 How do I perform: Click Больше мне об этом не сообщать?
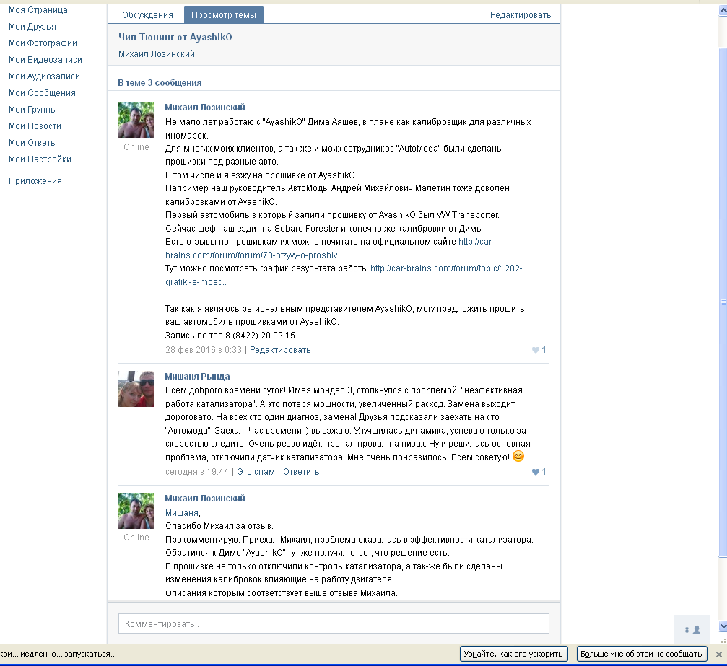(x=642, y=654)
